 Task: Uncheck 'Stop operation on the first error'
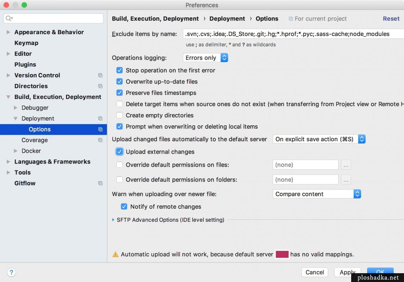119,70
